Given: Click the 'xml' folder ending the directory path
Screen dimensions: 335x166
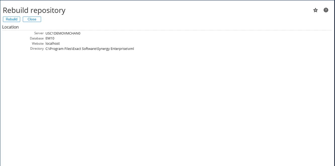Looking at the screenshot, I should [131, 49].
